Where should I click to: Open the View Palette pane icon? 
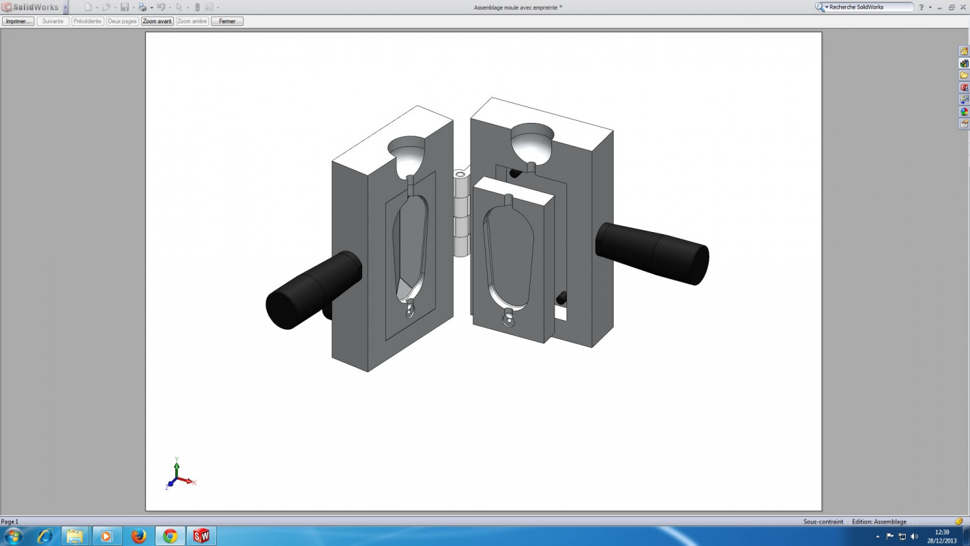964,100
